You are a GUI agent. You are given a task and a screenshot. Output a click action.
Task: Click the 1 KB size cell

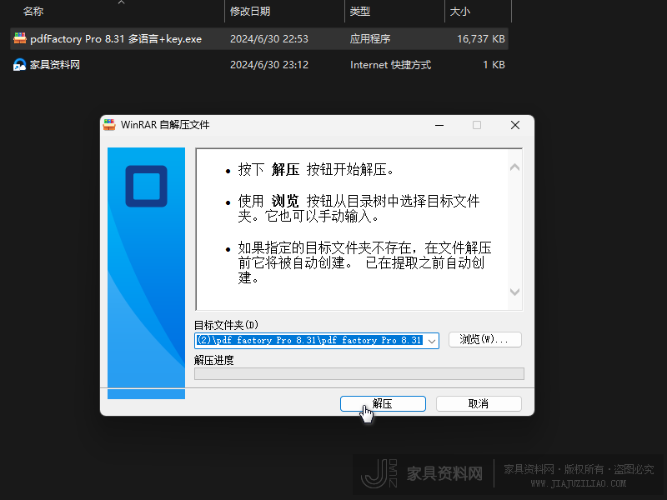494,65
